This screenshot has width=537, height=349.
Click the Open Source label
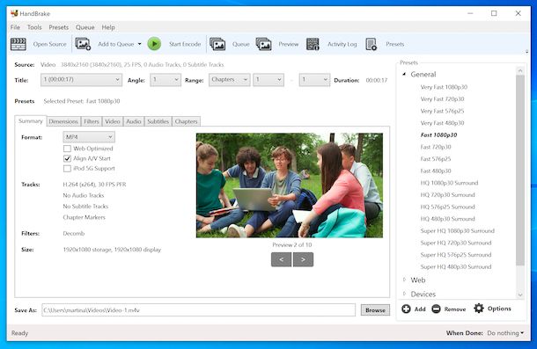pyautogui.click(x=49, y=44)
